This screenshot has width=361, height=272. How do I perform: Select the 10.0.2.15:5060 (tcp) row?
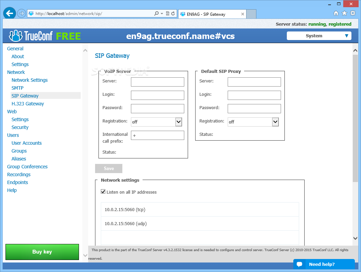(x=200, y=209)
